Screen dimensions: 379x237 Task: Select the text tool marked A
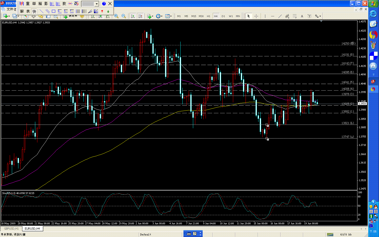point(302,16)
